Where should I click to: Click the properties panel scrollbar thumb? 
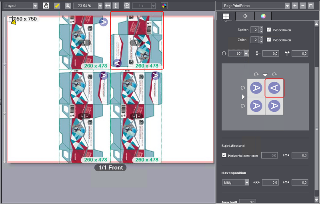pos(316,128)
